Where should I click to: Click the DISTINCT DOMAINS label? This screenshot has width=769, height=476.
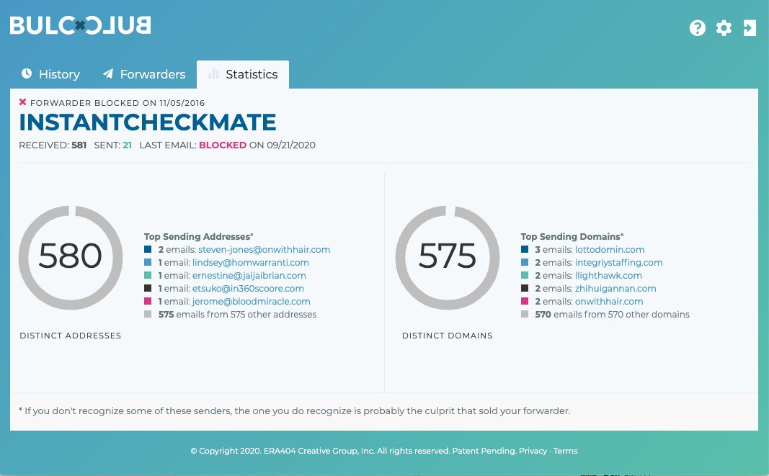(x=448, y=336)
